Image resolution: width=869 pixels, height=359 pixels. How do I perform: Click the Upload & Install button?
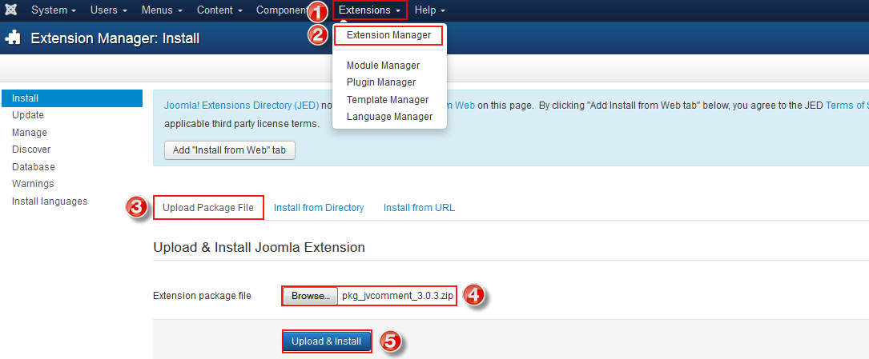(x=326, y=341)
